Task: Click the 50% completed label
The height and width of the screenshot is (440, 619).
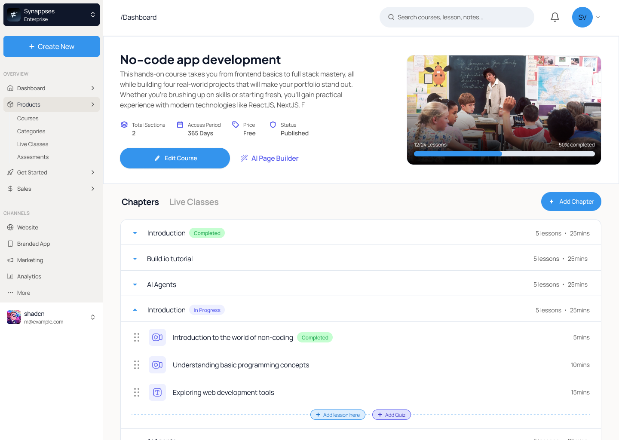Action: [577, 145]
